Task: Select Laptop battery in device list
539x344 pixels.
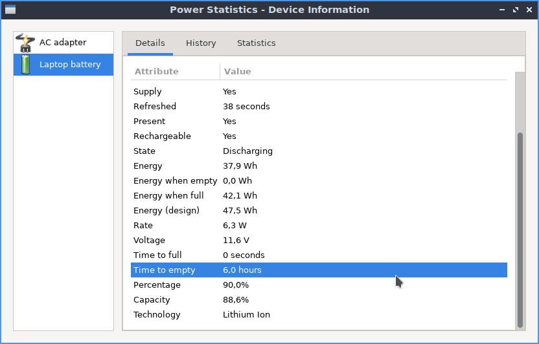Action: (x=63, y=65)
